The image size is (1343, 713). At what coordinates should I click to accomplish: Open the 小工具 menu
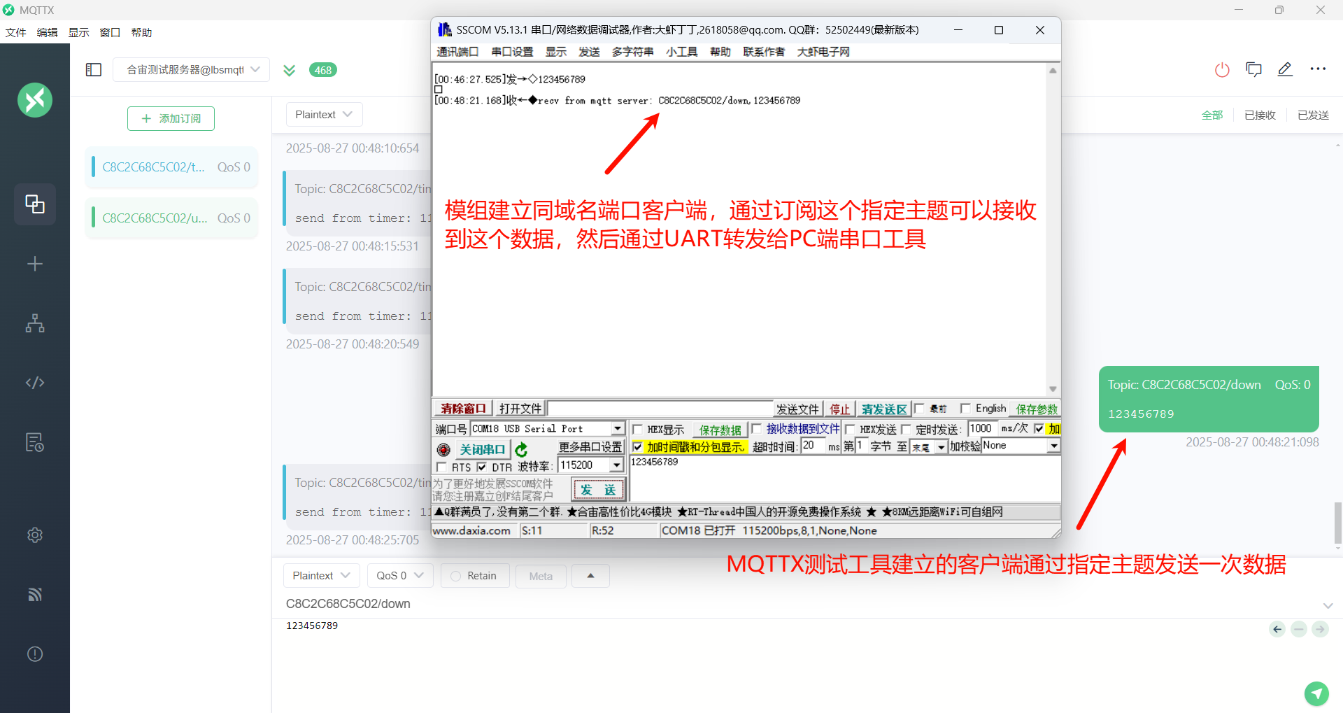pyautogui.click(x=682, y=52)
